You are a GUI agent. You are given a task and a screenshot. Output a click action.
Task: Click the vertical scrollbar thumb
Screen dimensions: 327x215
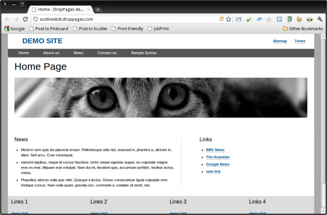point(323,112)
